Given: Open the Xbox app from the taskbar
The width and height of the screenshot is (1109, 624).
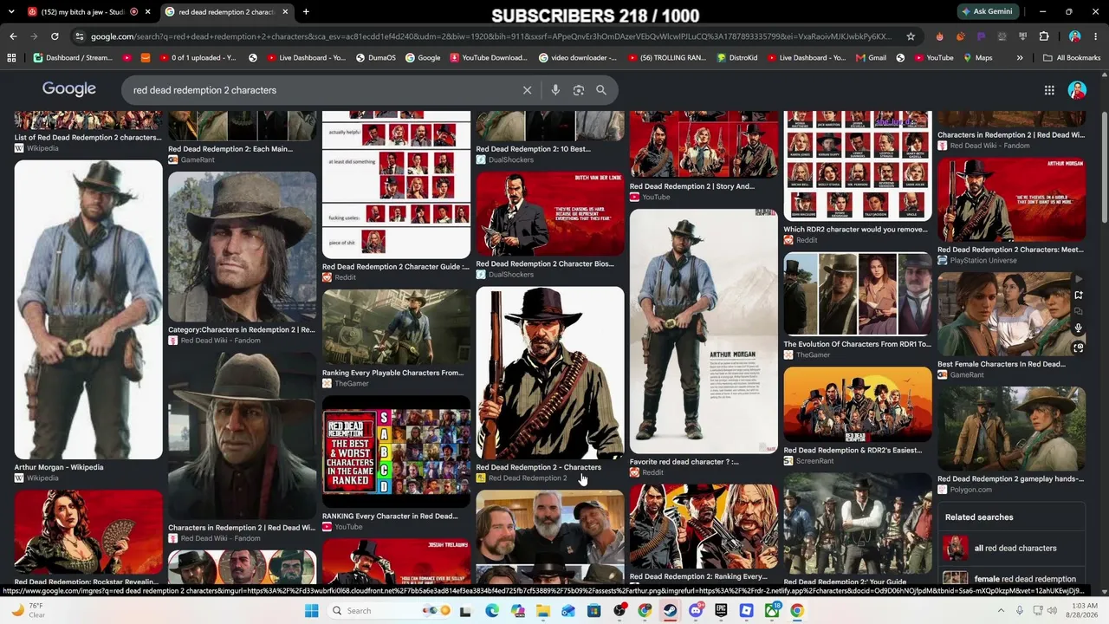Looking at the screenshot, I should (772, 611).
